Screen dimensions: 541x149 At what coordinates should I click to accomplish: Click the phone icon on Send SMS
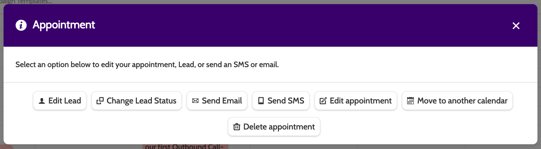[261, 101]
